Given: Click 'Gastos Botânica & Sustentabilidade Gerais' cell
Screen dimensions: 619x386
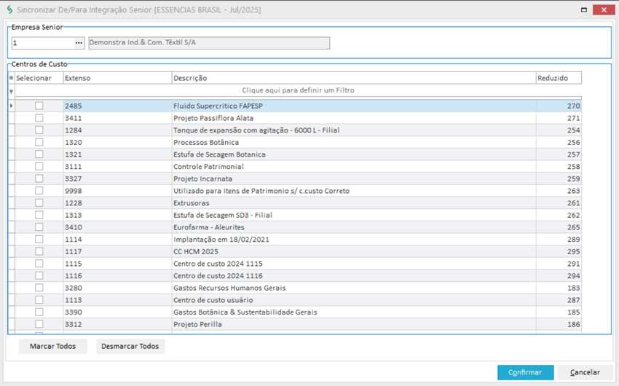Looking at the screenshot, I should click(354, 312).
